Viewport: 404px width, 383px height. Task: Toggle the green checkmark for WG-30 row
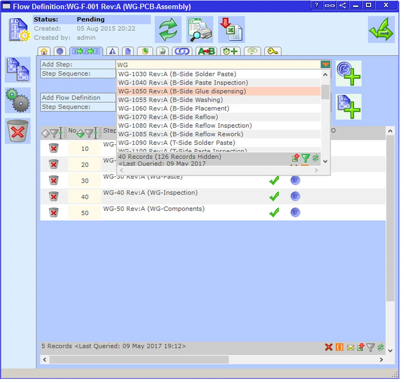pos(274,180)
